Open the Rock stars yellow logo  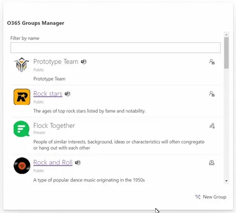click(22, 97)
